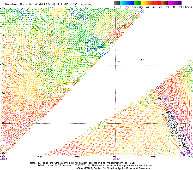Click the purple 45–50 knots legend segment

[178, 3]
